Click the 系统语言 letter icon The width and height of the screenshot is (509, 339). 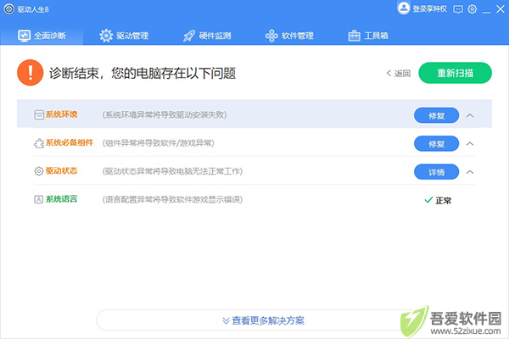pos(39,199)
